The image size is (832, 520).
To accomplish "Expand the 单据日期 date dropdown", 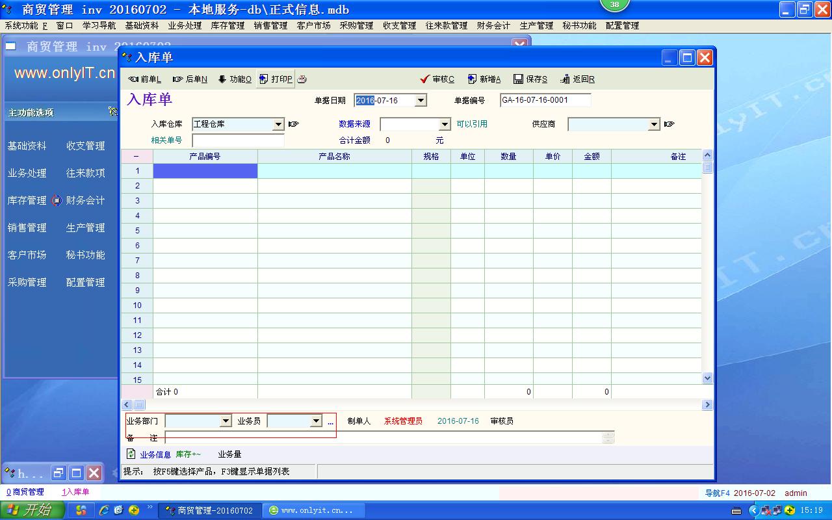I will (x=421, y=100).
